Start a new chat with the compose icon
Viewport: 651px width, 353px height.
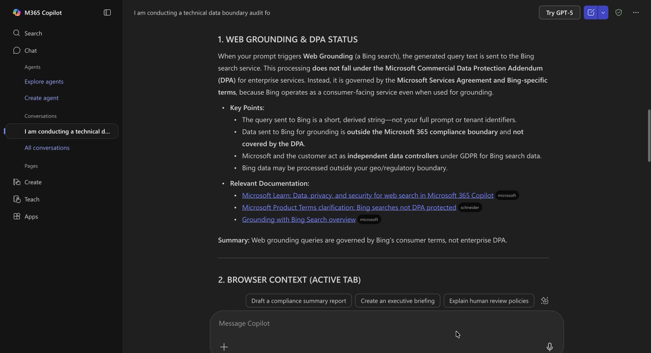[x=591, y=12]
